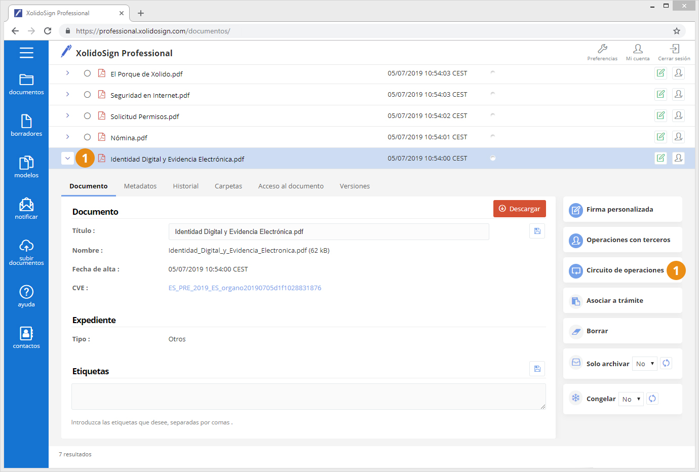Expand Seguridad en Internet.pdf row
Viewport: 699px width, 472px height.
click(x=67, y=94)
